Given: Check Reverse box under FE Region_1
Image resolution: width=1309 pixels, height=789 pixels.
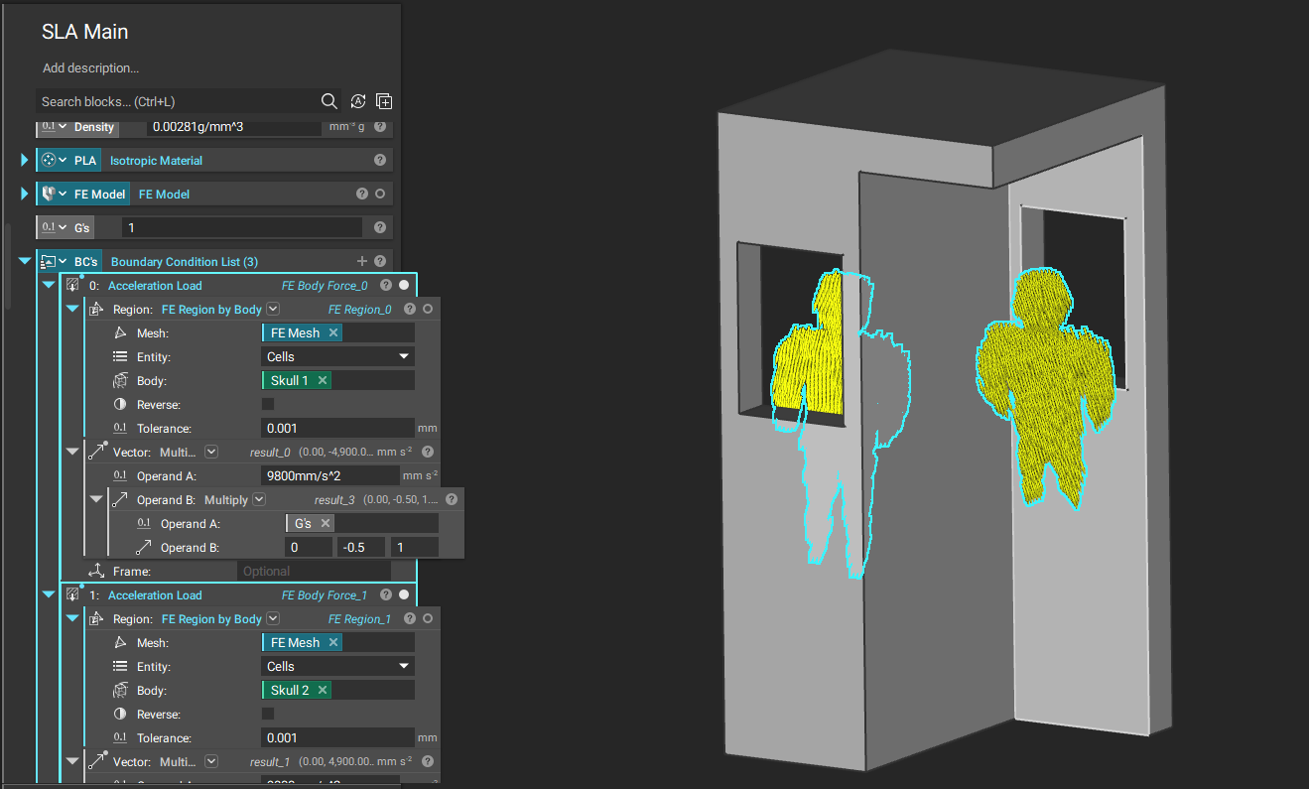Looking at the screenshot, I should pyautogui.click(x=268, y=714).
